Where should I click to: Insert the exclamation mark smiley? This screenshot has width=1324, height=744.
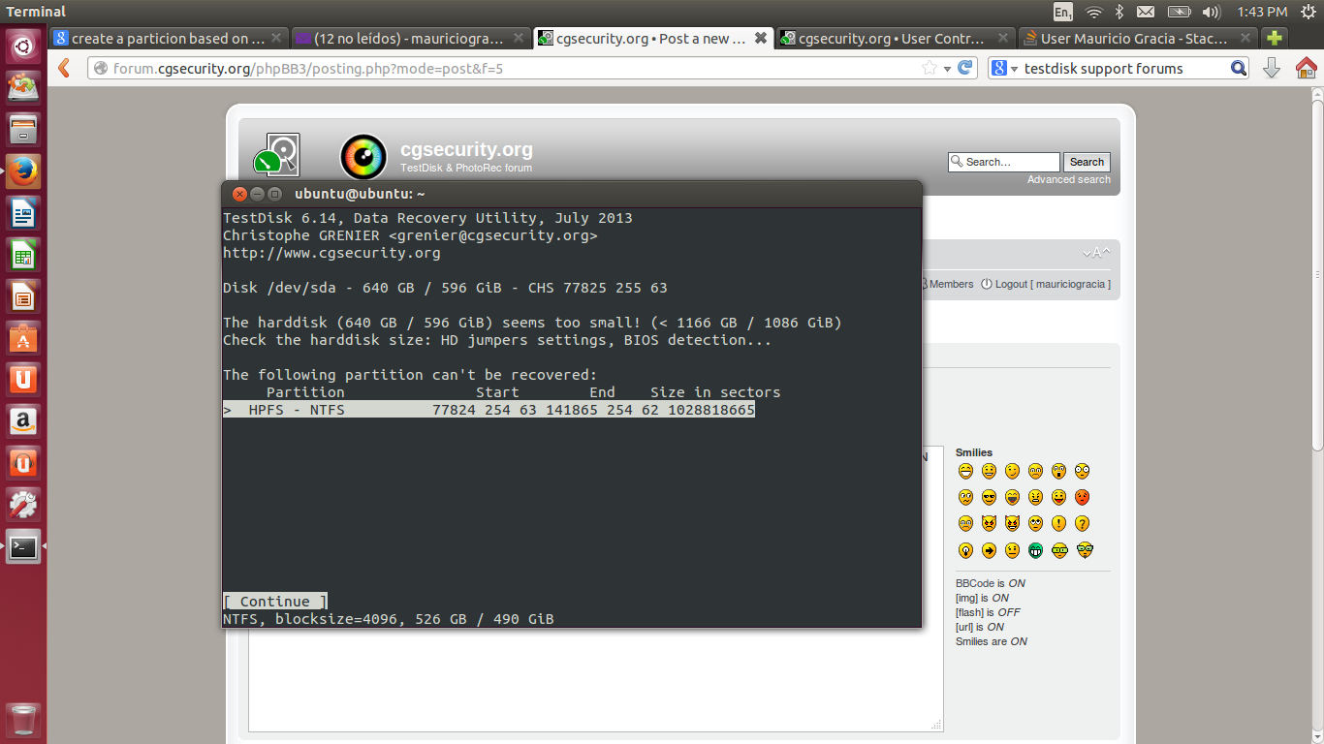click(x=1058, y=523)
